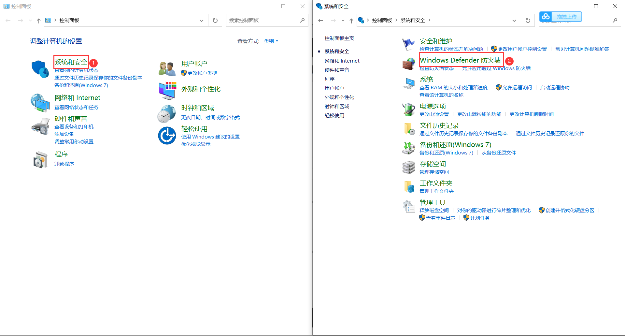
Task: Click the 更改电池设置 link
Action: [x=434, y=114]
